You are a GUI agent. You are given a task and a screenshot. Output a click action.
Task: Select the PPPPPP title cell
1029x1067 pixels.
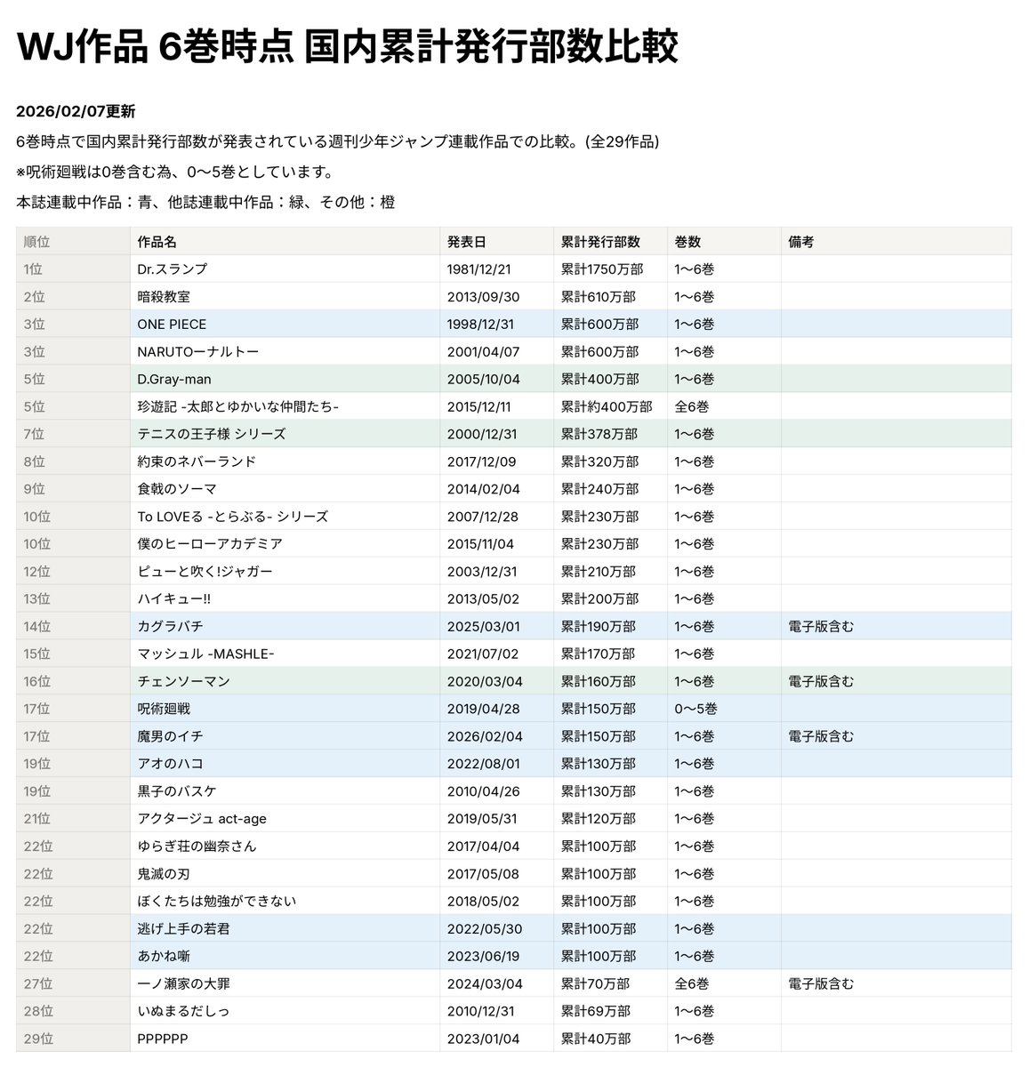[x=285, y=1039]
